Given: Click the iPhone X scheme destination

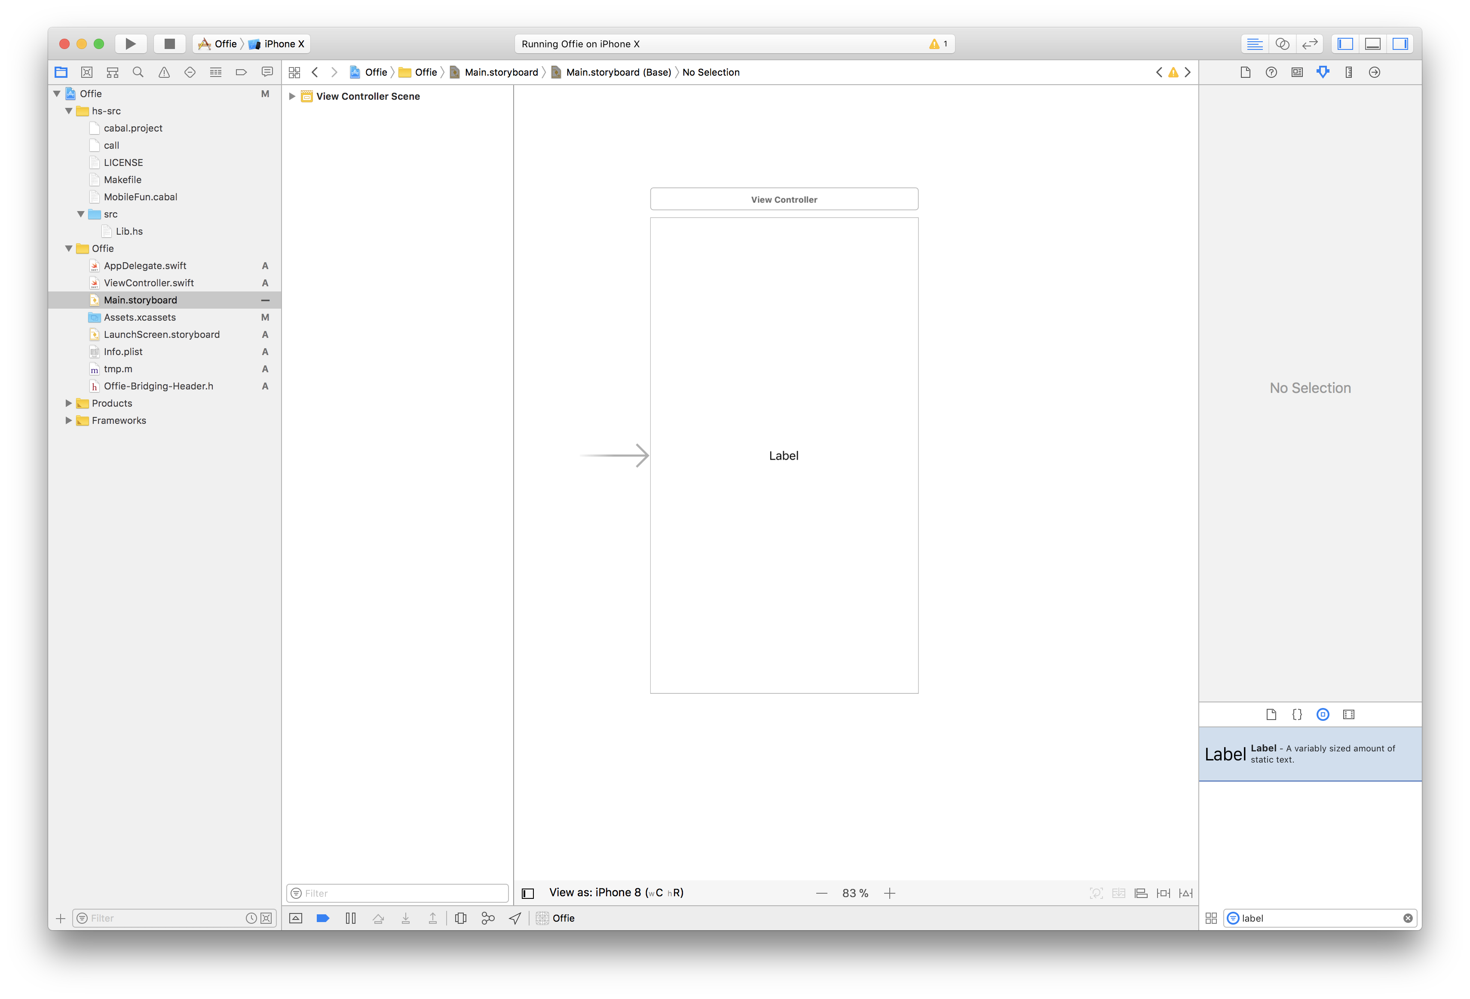Looking at the screenshot, I should 279,44.
